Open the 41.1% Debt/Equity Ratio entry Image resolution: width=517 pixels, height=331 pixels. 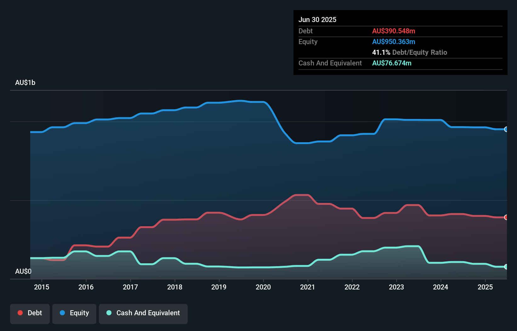[x=410, y=52]
